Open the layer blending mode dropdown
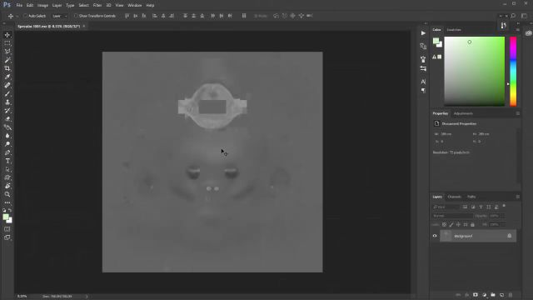 (452, 216)
